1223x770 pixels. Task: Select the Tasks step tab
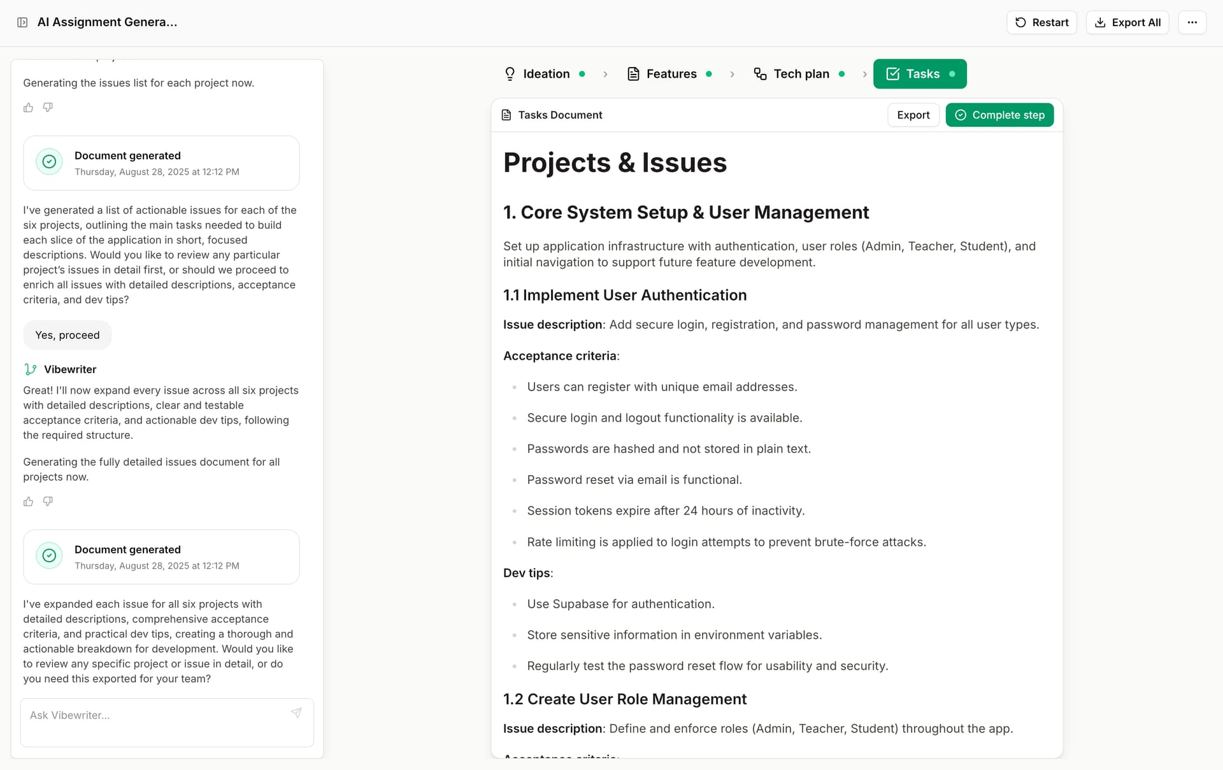pos(919,74)
